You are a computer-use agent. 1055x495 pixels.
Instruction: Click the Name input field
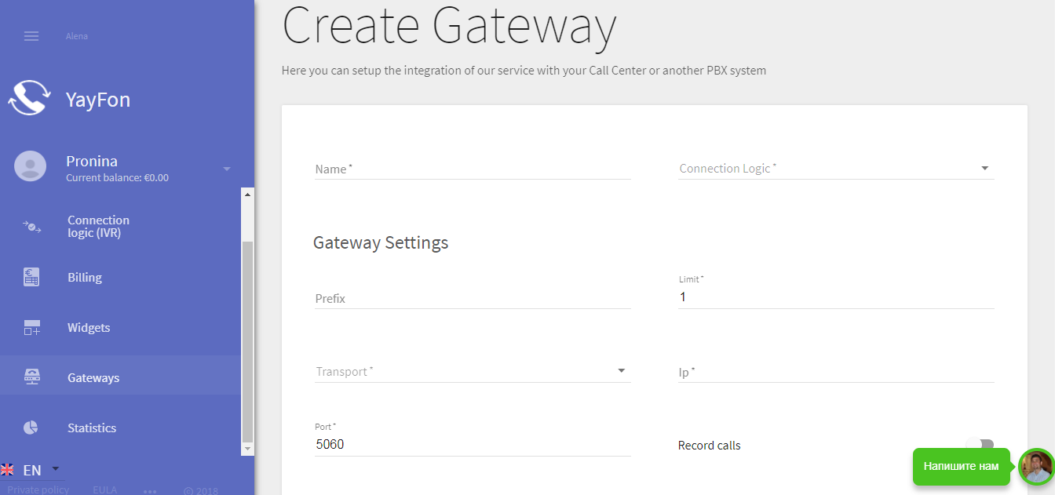pyautogui.click(x=472, y=169)
